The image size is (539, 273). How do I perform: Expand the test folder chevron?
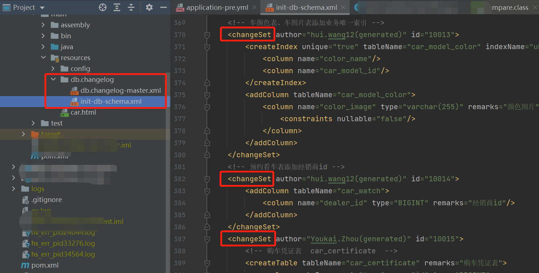(33, 123)
